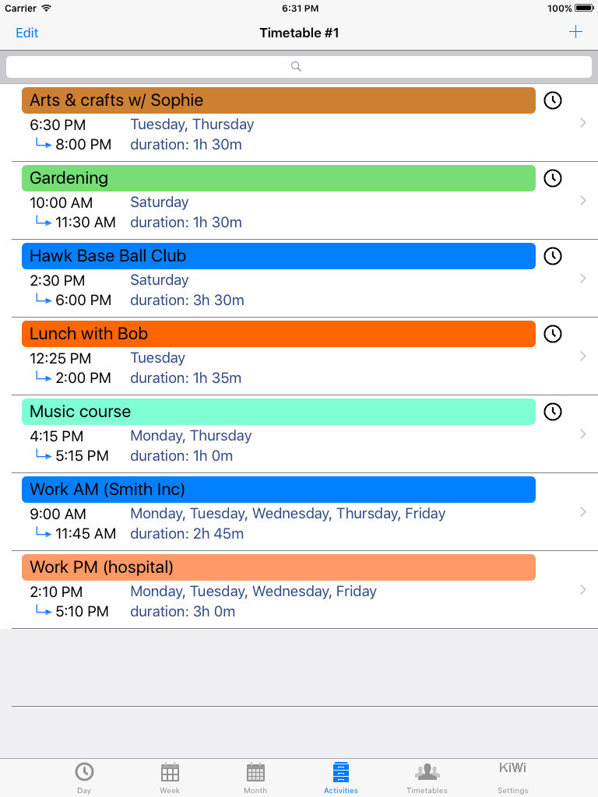Tap clock icon beside Gardening
This screenshot has height=797, width=598.
tap(553, 178)
